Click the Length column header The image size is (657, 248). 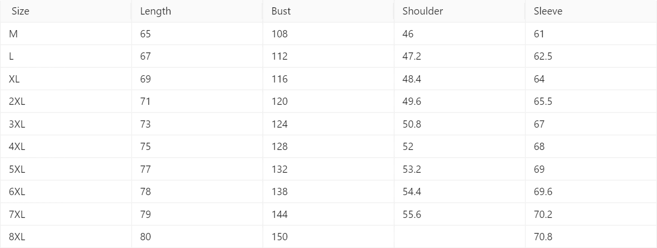[x=197, y=11]
